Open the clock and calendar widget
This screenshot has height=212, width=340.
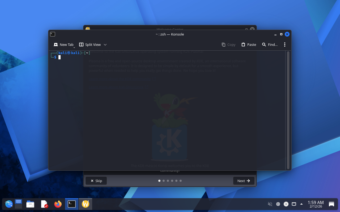(316, 204)
